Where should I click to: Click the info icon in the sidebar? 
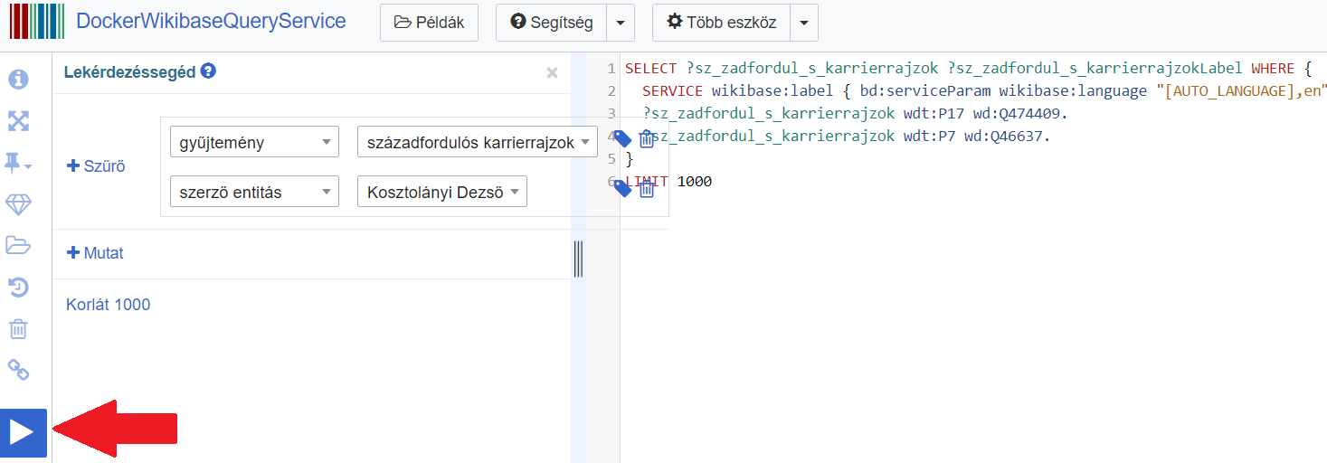pos(18,80)
